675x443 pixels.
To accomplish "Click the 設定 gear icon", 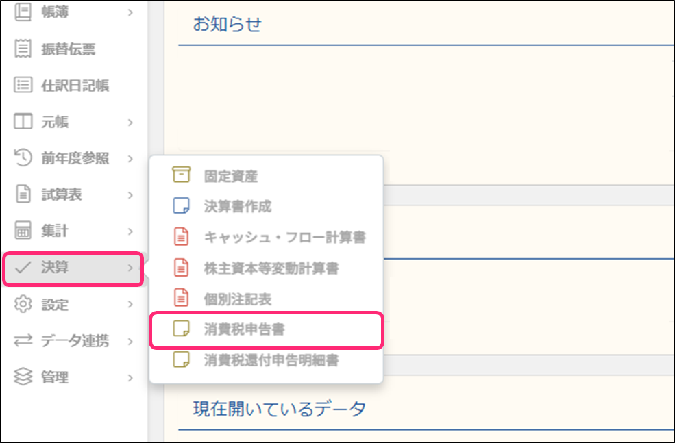I will pos(23,304).
